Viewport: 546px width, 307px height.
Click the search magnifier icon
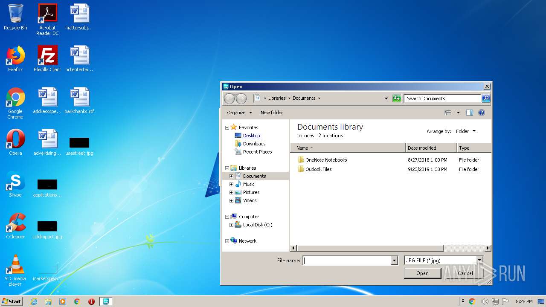pos(486,98)
